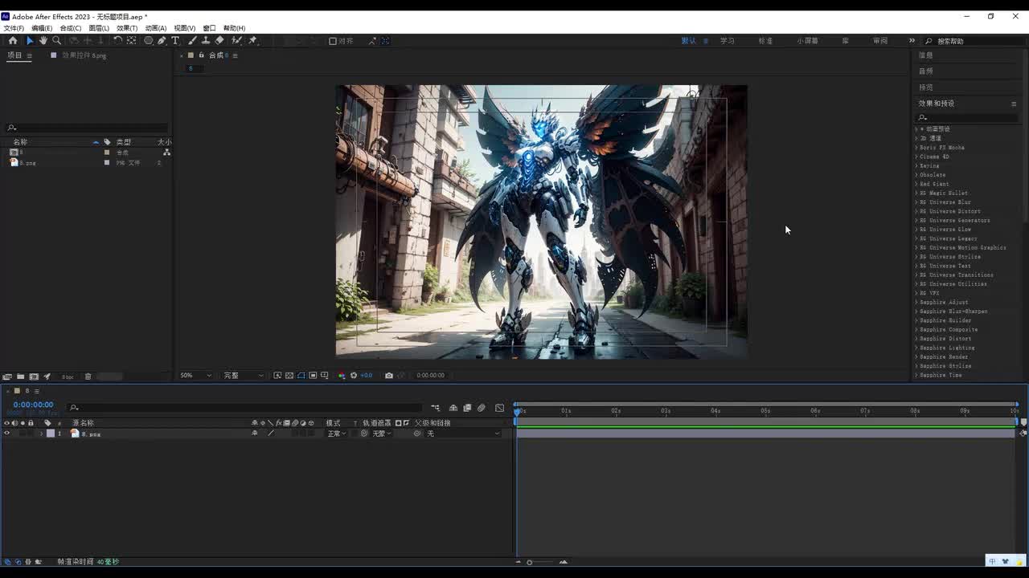
Task: Toggle the motion blur switch in the timeline
Action: tap(482, 408)
